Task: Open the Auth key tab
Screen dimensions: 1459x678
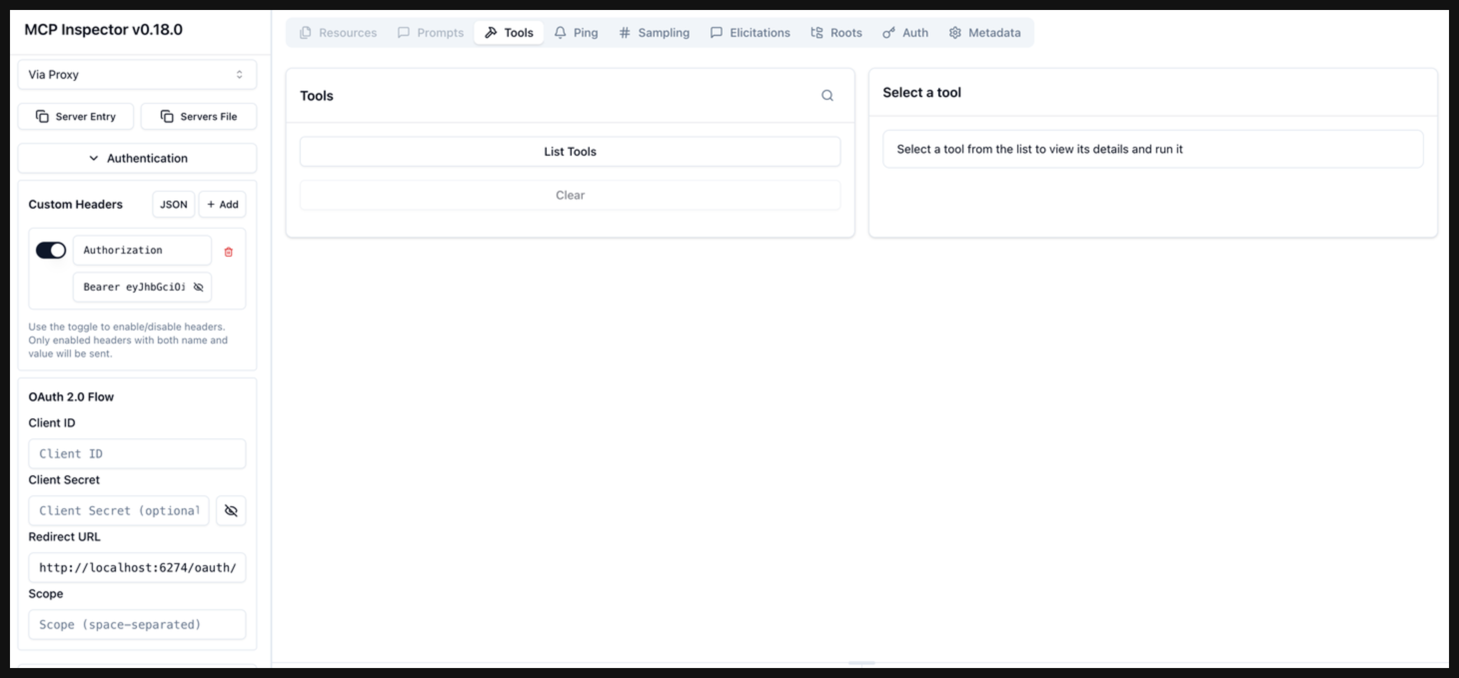Action: tap(905, 33)
